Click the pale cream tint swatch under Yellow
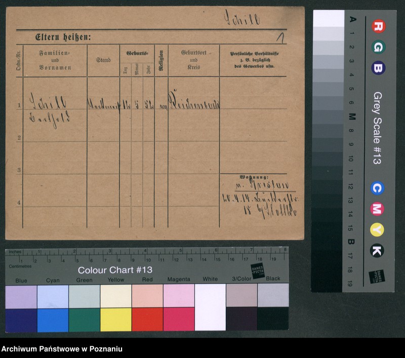This screenshot has height=358, width=405. pos(116,296)
